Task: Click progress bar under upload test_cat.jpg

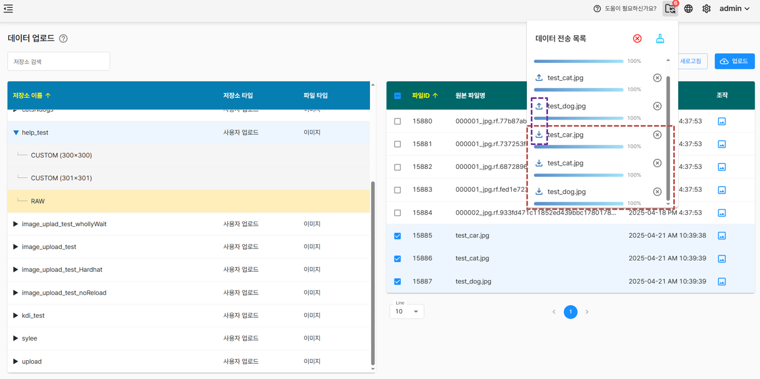Action: pos(579,89)
